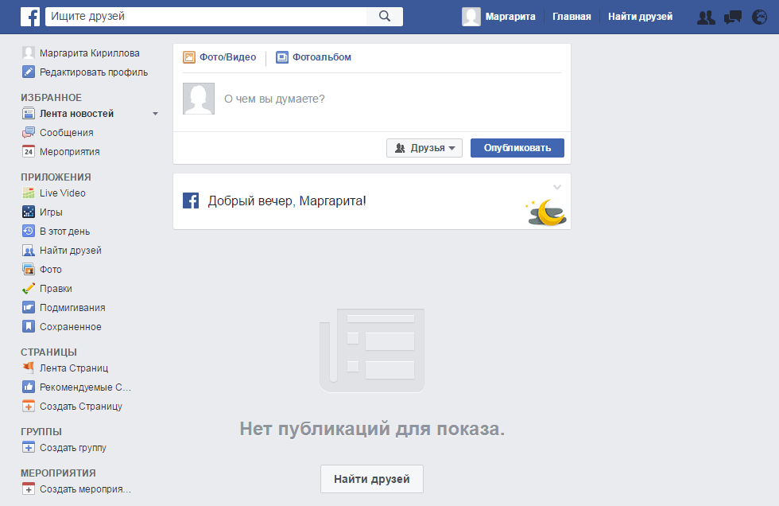Click Подмигивания sidebar icon
Screen dimensions: 779x506
(x=29, y=308)
